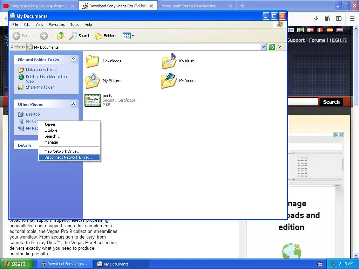The height and width of the screenshot is (269, 359).
Task: Open the browser hamburger menu
Action: pyautogui.click(x=352, y=19)
